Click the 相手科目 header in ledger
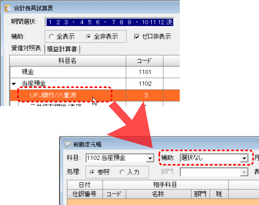 (x=165, y=185)
